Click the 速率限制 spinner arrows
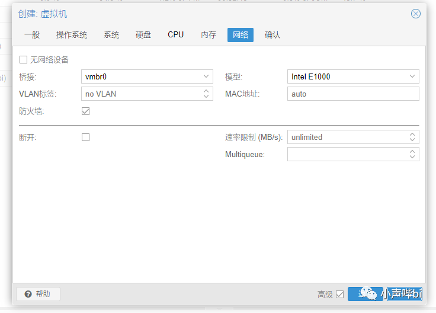Screen dimensions: 436x313 pos(412,137)
